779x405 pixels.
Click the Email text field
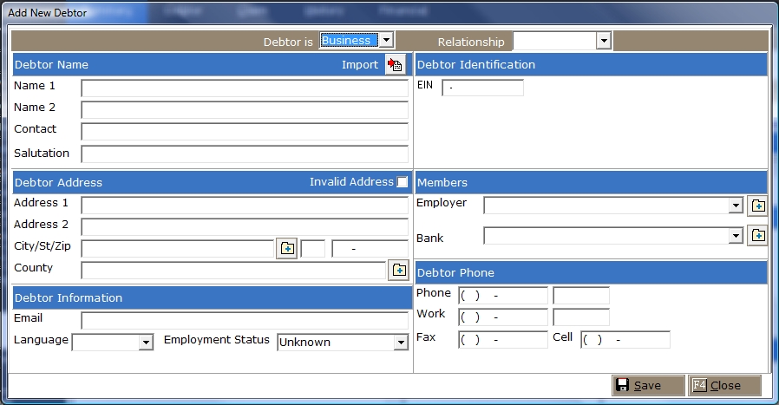coord(245,321)
